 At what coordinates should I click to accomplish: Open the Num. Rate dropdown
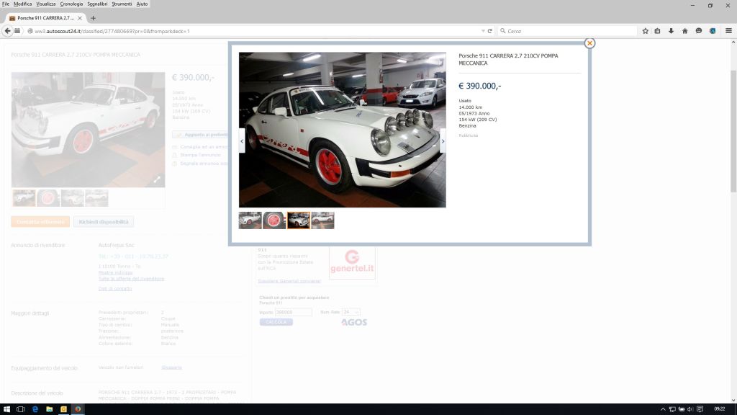351,312
